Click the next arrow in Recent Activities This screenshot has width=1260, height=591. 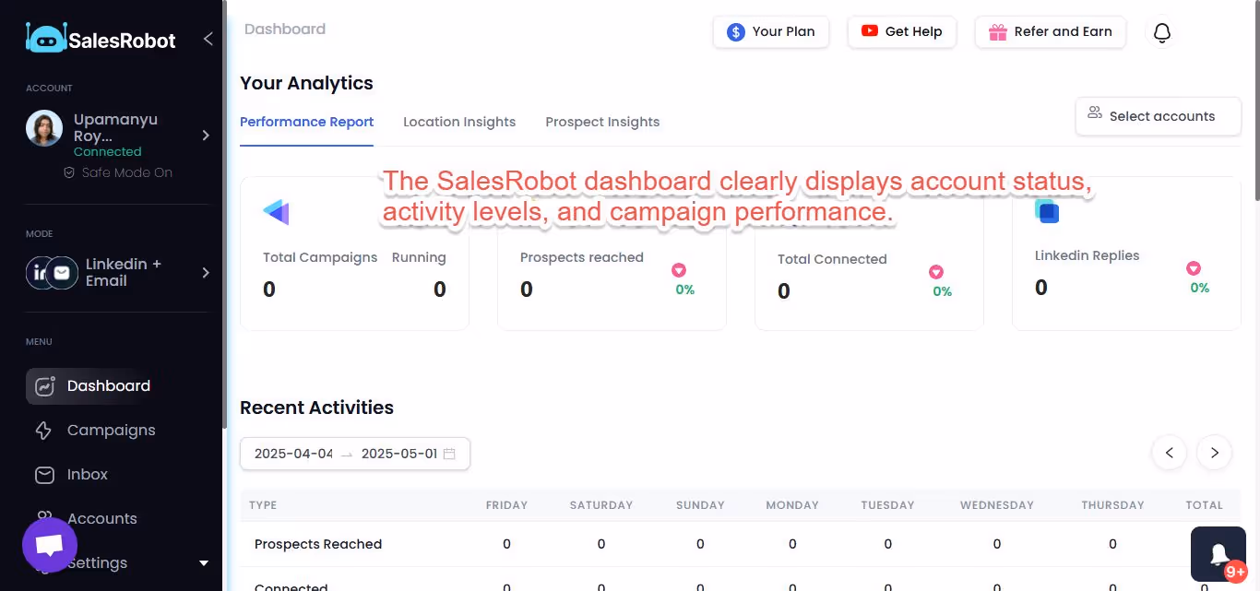tap(1214, 453)
